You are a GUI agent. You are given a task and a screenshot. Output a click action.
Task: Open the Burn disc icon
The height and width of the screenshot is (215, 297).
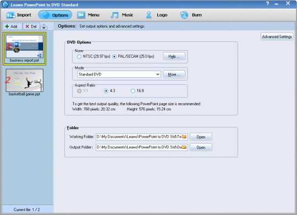(184, 15)
